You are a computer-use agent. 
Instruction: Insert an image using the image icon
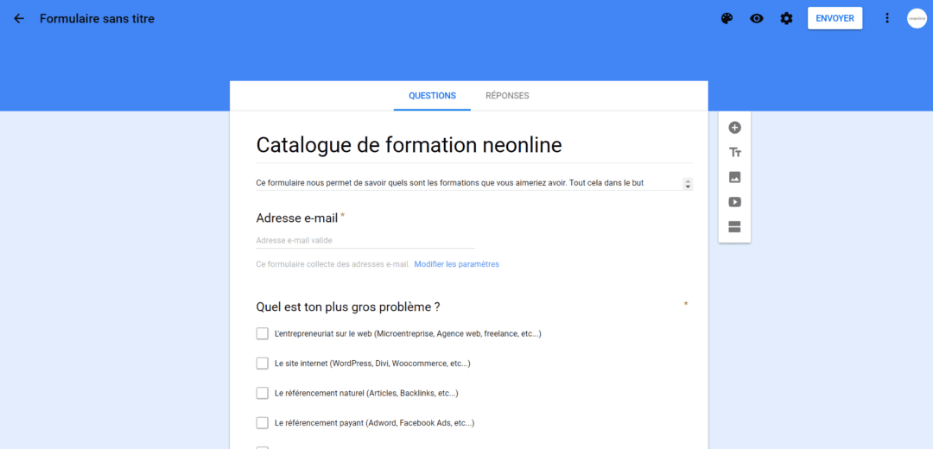735,177
